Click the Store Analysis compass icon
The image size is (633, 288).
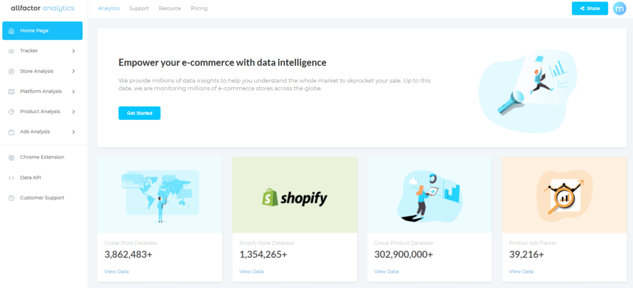11,72
